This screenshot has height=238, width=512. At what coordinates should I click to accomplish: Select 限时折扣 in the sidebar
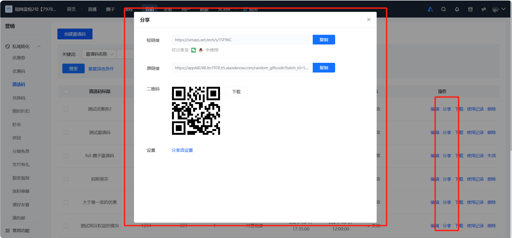21,111
